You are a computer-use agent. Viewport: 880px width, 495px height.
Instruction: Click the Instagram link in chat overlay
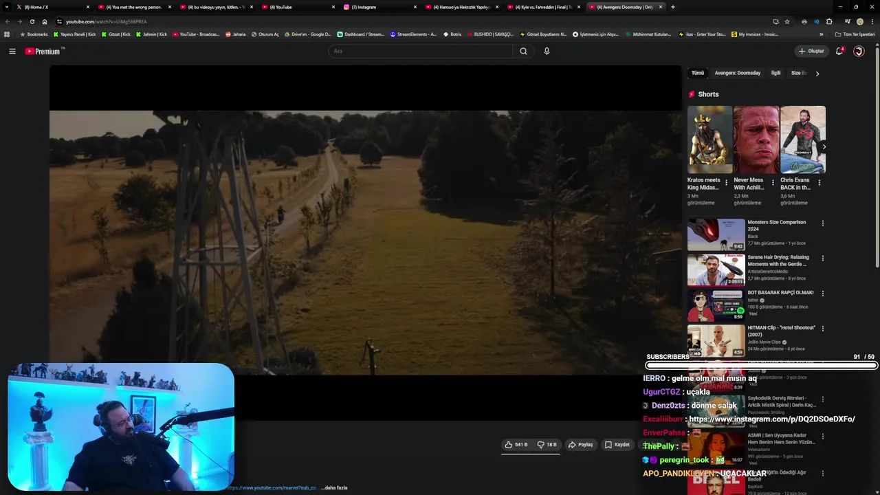pos(771,419)
